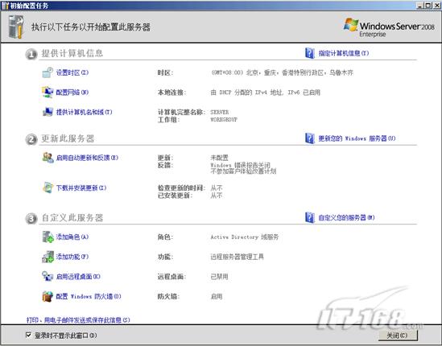Click update status value 未配置
The image size is (442, 346).
219,158
